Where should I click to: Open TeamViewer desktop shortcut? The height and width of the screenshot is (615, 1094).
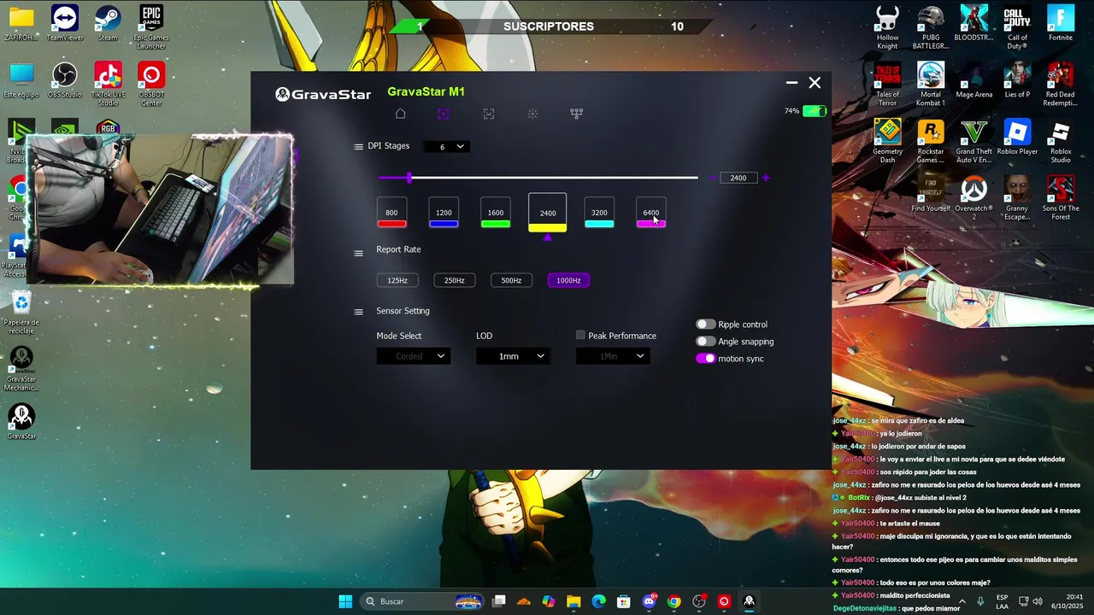click(x=65, y=24)
